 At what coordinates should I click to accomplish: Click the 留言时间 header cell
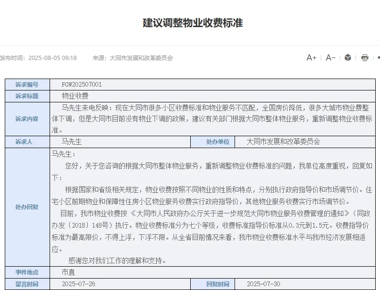(27, 284)
